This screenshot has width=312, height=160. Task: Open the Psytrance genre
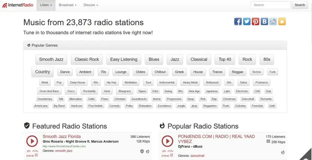[x=262, y=82]
